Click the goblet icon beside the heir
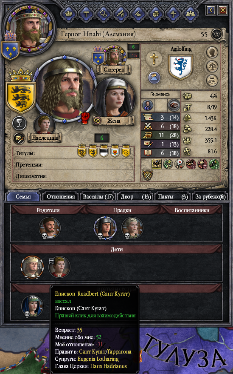The height and width of the screenshot is (374, 233). [x=19, y=123]
